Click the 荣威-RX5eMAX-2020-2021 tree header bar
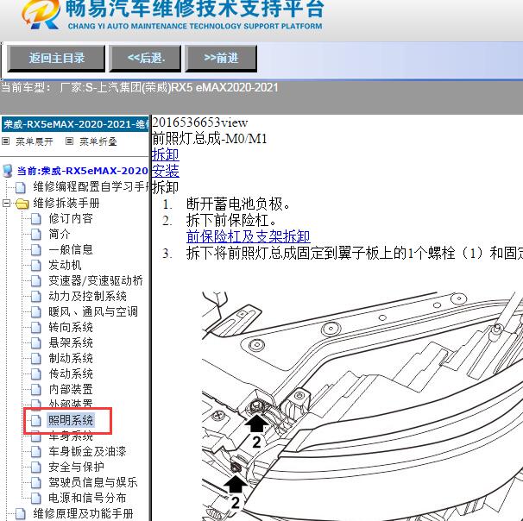This screenshot has height=521, width=523. pos(75,124)
